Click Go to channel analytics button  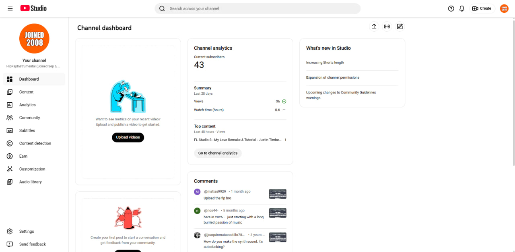[218, 153]
